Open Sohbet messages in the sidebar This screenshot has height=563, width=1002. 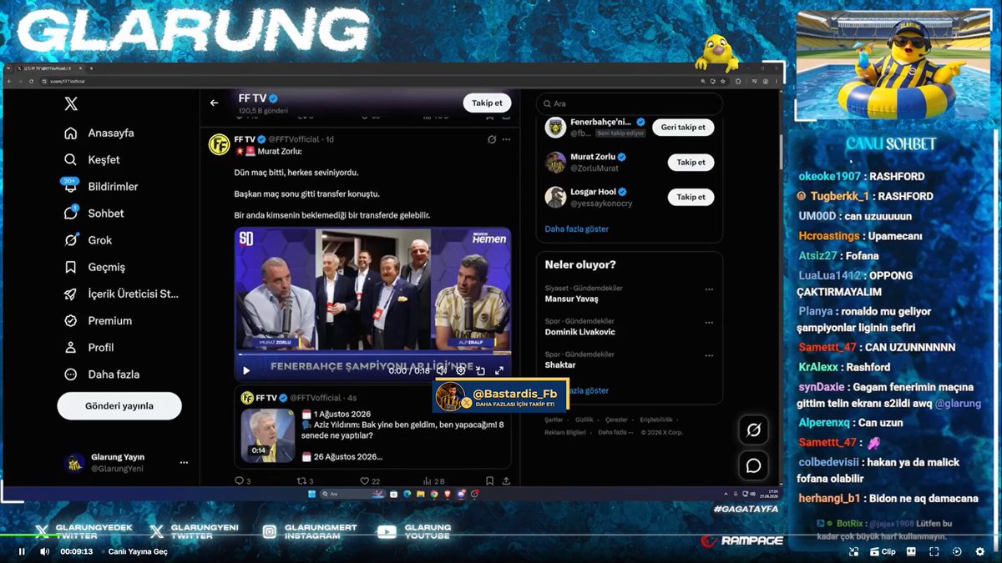click(x=94, y=214)
